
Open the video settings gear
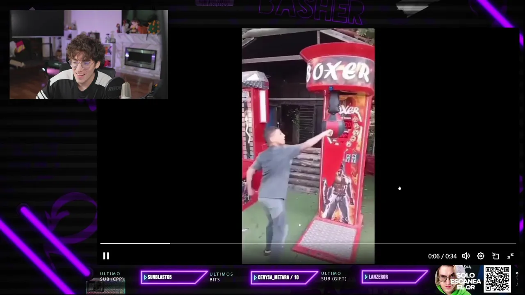481,256
